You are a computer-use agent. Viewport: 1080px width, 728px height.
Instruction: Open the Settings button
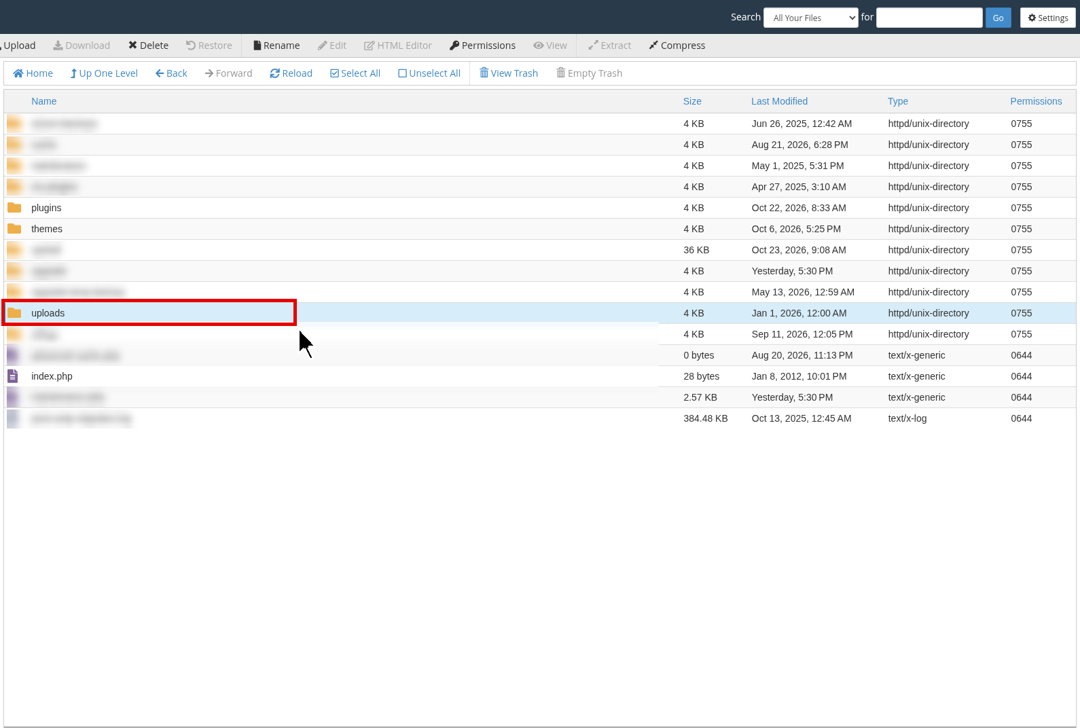coord(1048,18)
